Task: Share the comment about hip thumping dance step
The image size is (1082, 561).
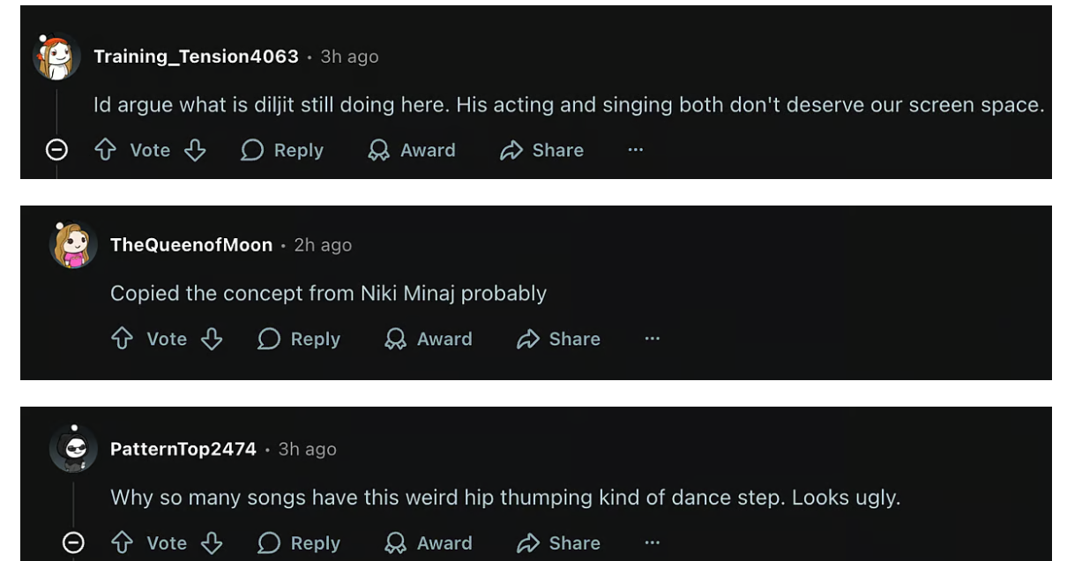Action: 558,543
